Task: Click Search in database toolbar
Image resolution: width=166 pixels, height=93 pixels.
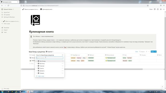Action: click(x=142, y=52)
